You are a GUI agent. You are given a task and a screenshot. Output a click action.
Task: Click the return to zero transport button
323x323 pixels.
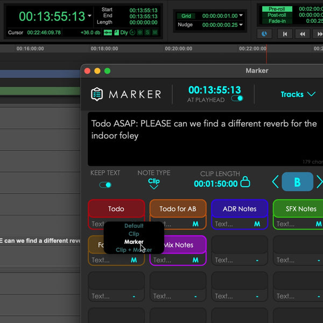pyautogui.click(x=285, y=34)
